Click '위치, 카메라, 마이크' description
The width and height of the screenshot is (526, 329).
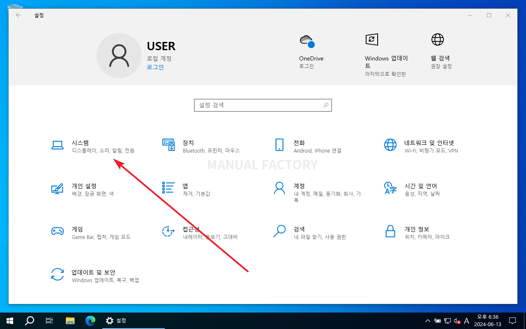point(427,237)
